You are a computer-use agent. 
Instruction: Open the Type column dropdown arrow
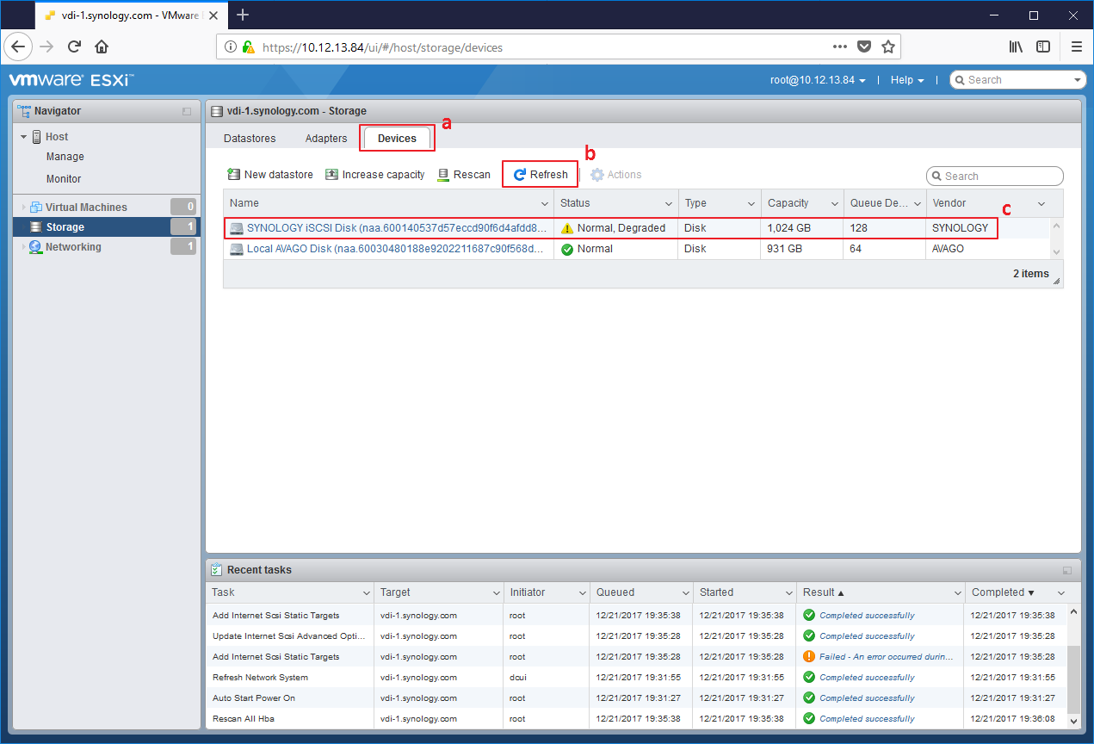pyautogui.click(x=751, y=204)
